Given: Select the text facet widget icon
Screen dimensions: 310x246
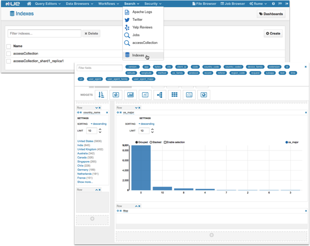Looking at the screenshot, I should [101, 95].
